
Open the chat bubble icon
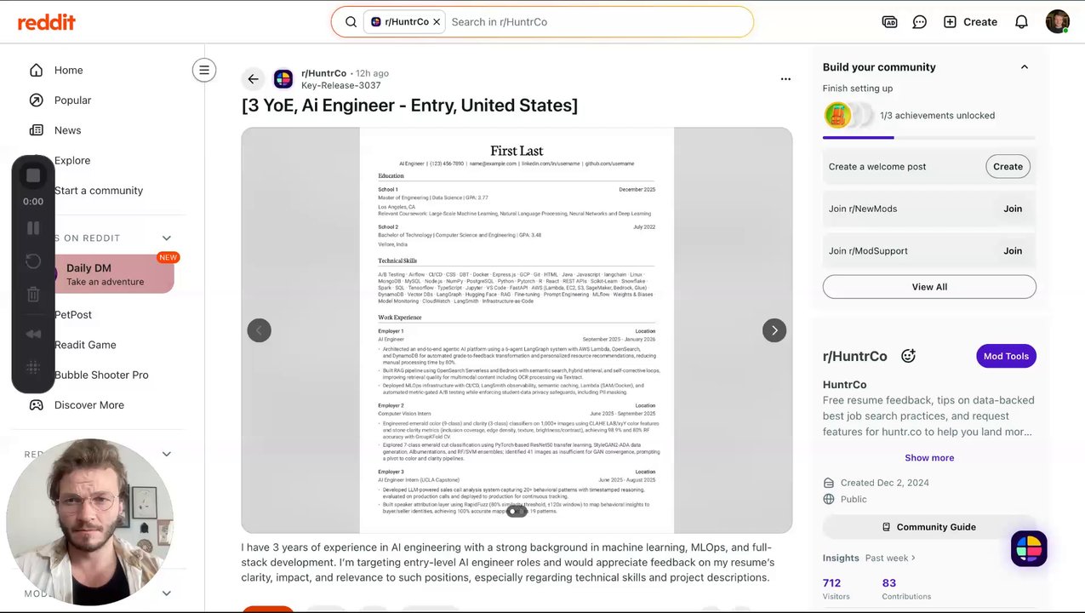click(919, 22)
